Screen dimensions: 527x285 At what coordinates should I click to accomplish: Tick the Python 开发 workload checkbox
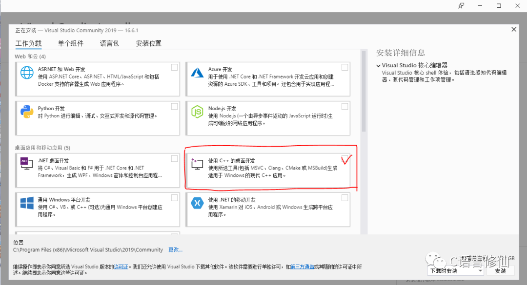[174, 106]
